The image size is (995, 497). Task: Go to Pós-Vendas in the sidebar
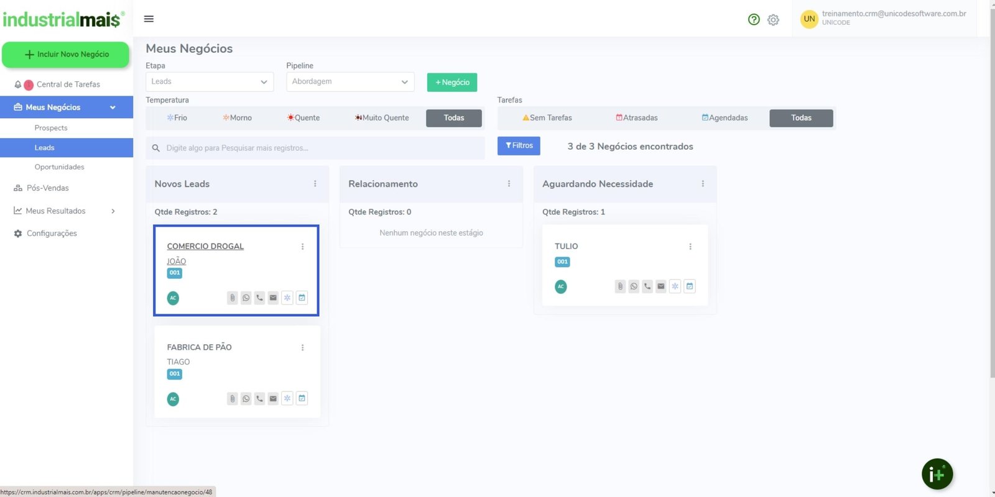[48, 188]
